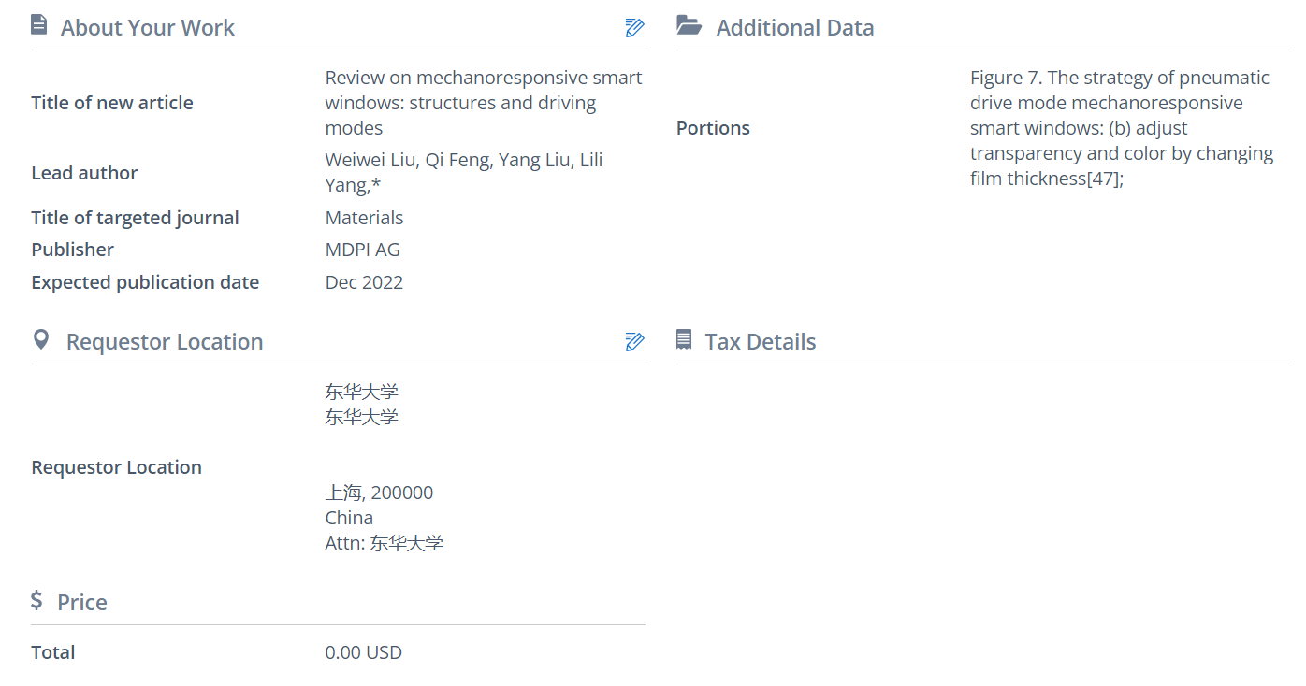Click the Requestor Location section heading
This screenshot has width=1306, height=686.
point(165,342)
